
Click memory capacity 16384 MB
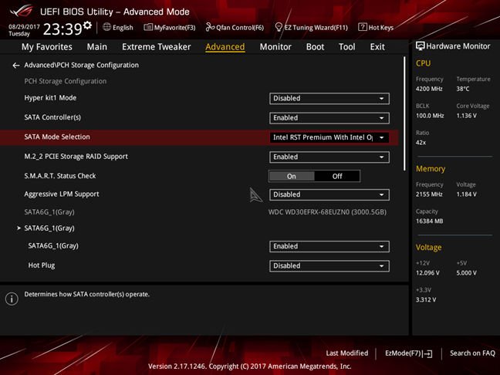coord(430,221)
